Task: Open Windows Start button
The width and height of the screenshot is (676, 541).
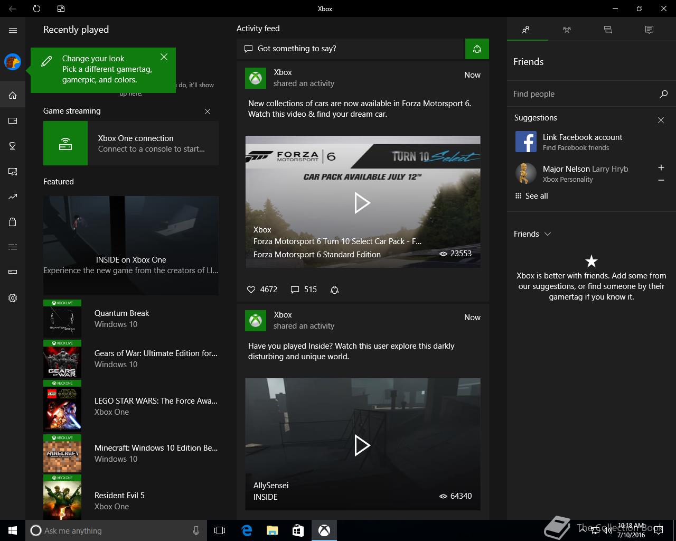Action: 13,530
